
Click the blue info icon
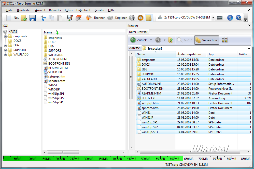(x=230, y=18)
